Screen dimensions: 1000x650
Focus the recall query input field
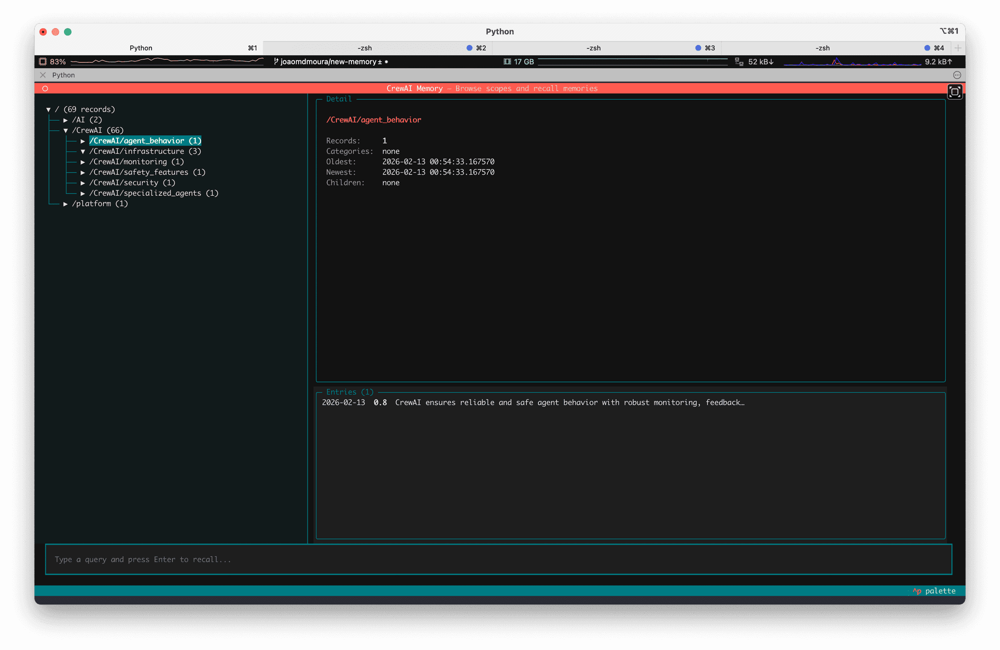498,559
